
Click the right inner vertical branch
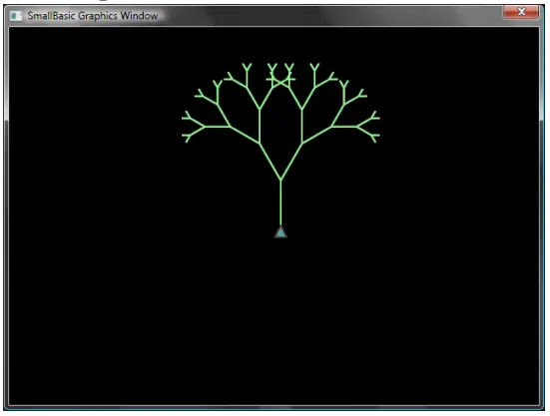[302, 126]
